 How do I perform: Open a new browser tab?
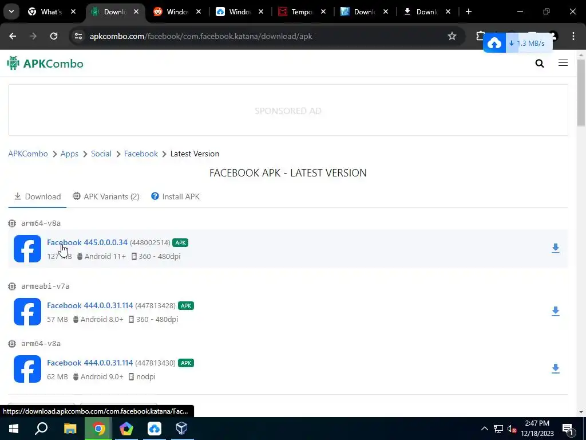[x=468, y=11]
